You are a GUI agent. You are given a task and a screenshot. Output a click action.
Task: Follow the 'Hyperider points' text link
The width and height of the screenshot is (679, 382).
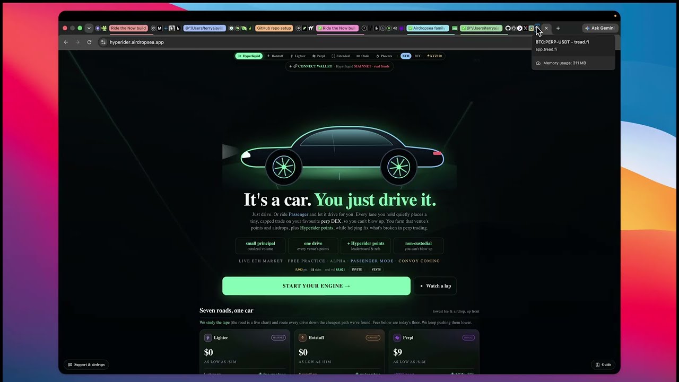tap(317, 228)
